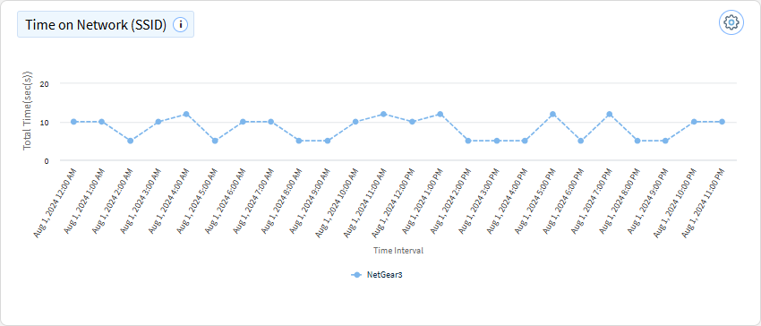
Task: Click the data point at Aug 1, 2024 3:00 AM
Action: click(158, 122)
